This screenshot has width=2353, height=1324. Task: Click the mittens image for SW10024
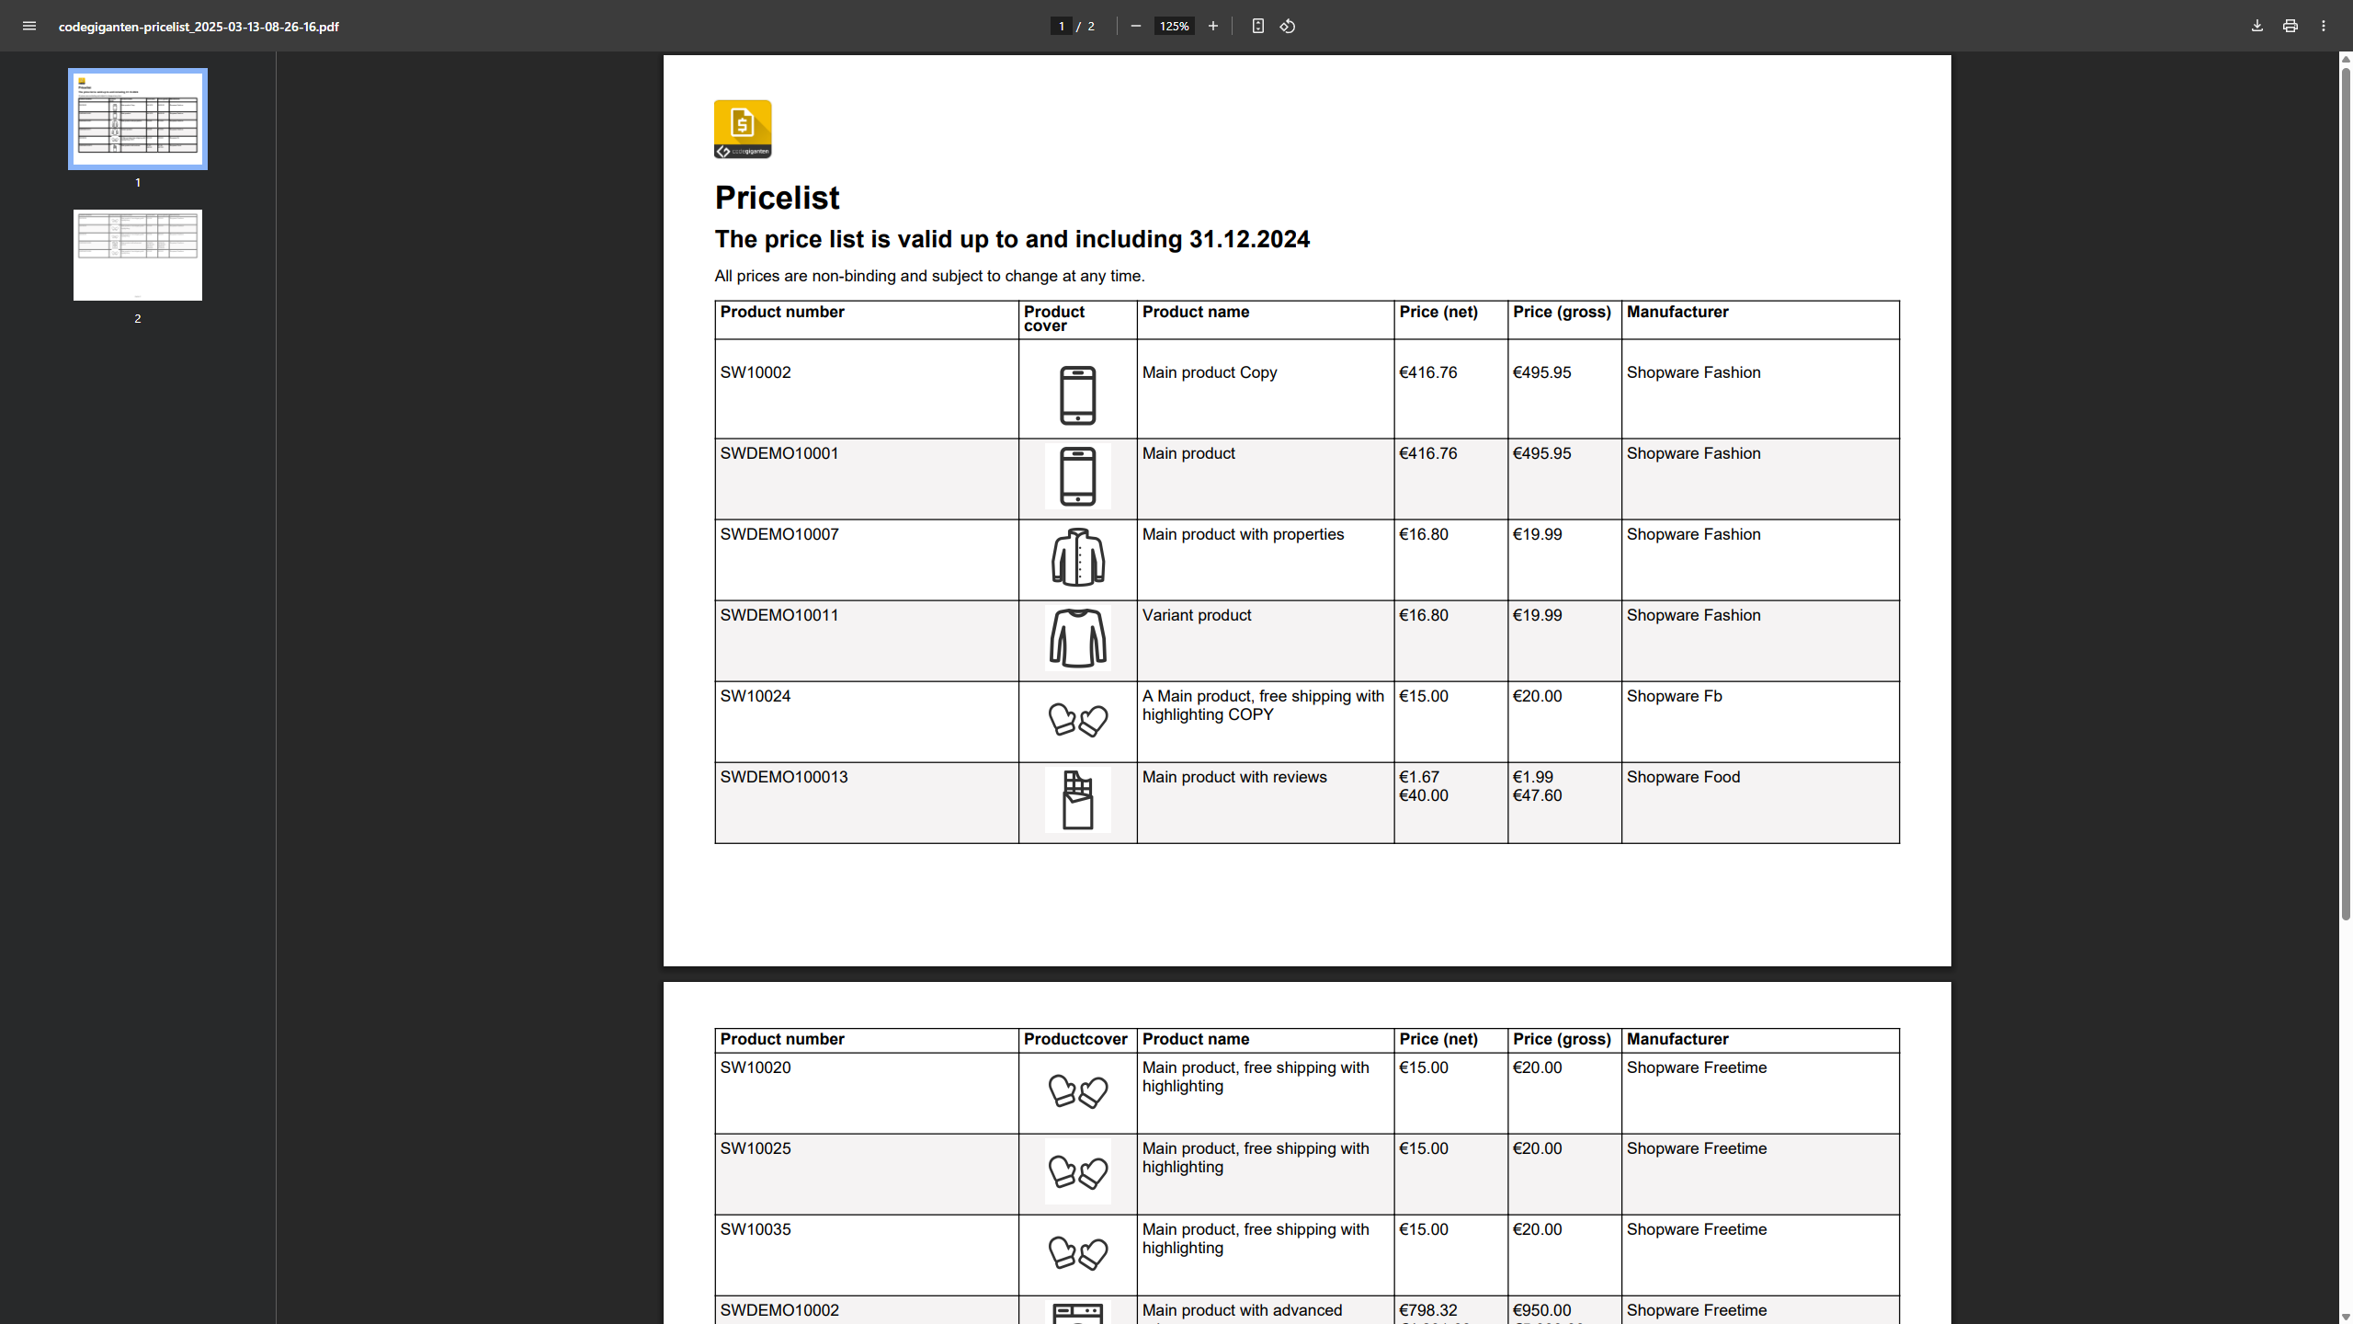pos(1077,719)
